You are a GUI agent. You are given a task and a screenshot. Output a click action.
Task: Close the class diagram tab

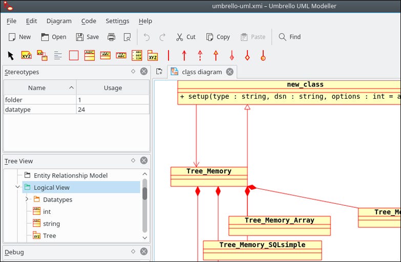click(x=229, y=72)
